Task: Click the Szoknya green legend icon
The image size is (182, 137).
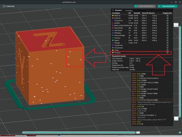Action: (113, 38)
